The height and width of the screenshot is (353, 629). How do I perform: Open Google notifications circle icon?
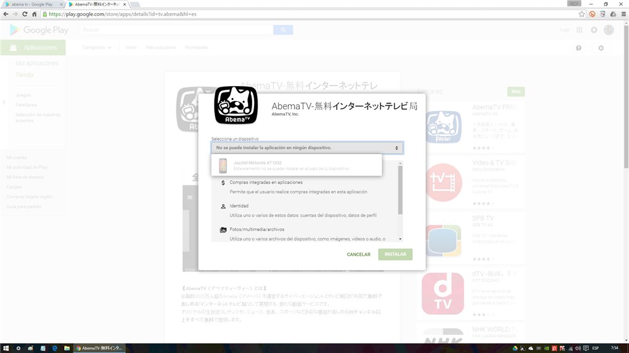pos(594,30)
